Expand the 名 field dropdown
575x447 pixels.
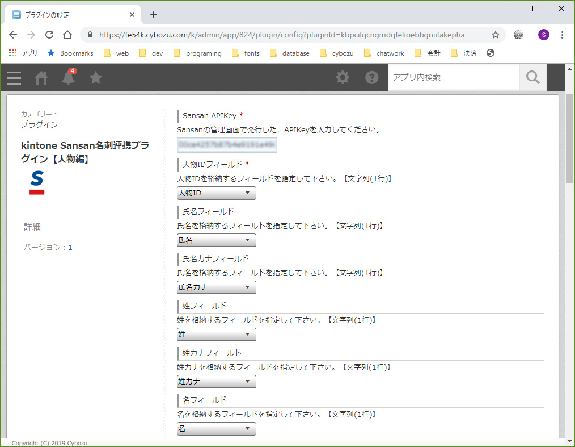click(x=217, y=429)
